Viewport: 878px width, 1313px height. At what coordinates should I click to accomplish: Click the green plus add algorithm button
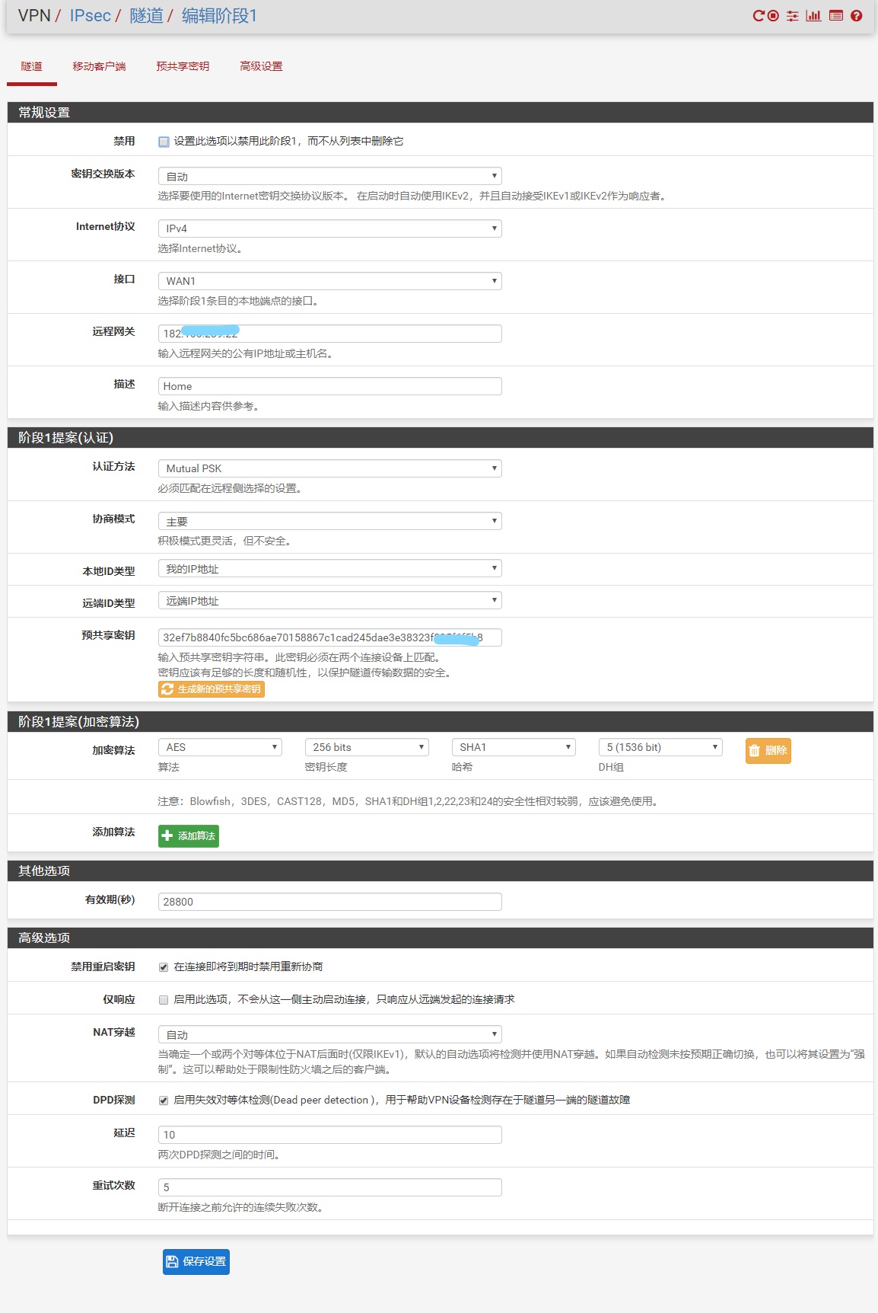point(189,835)
